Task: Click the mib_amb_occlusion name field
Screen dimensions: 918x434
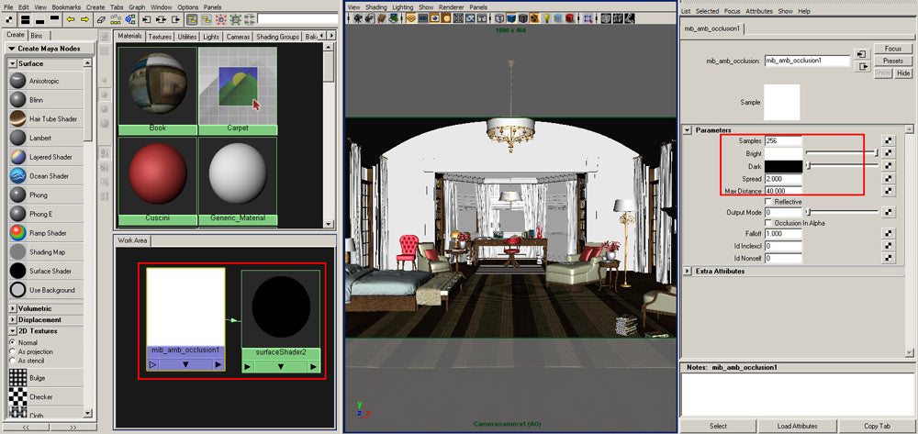Action: click(807, 61)
